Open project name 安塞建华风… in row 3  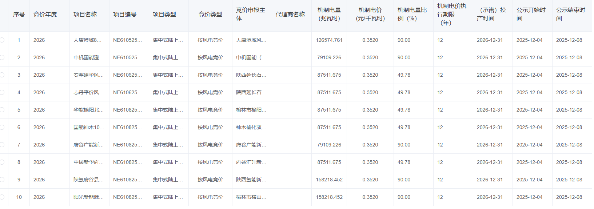tap(88, 75)
